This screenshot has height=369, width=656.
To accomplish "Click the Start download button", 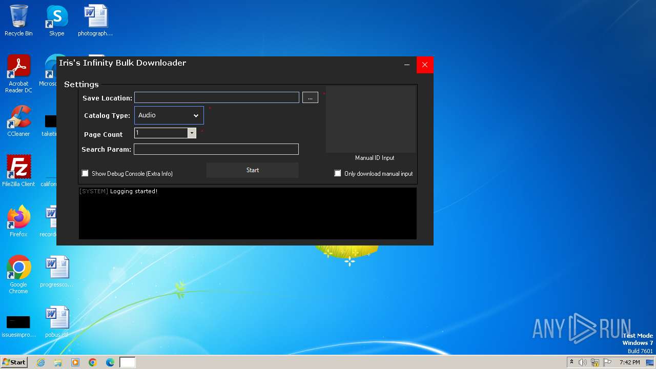I will pyautogui.click(x=253, y=170).
